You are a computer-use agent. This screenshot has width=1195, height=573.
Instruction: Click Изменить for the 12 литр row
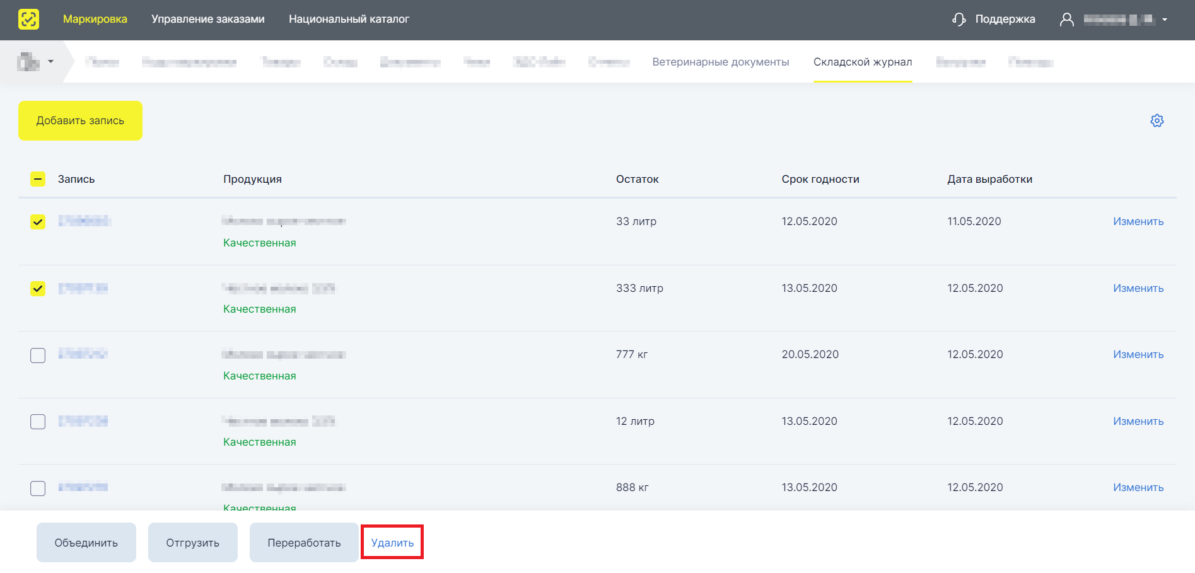1138,421
